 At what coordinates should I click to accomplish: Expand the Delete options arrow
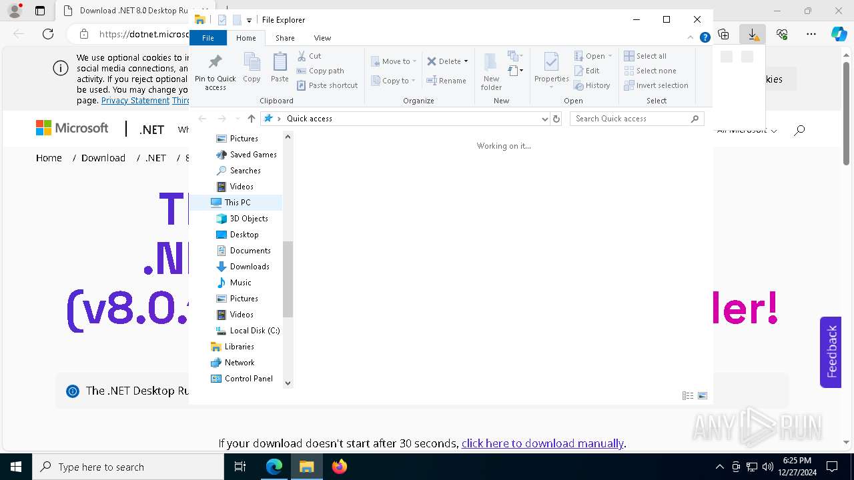(x=466, y=61)
